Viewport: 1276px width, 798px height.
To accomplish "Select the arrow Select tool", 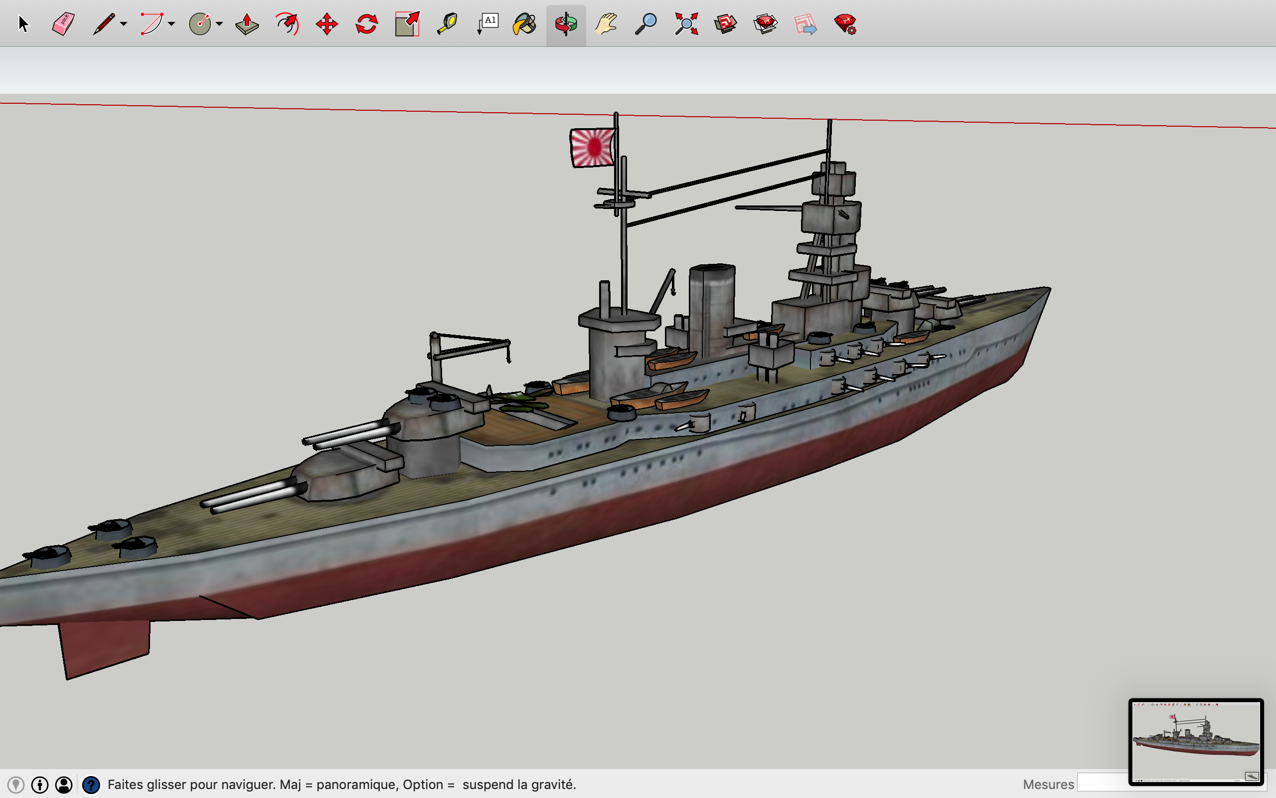I will (23, 24).
